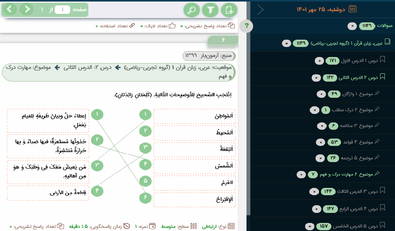Click the word box اَلمُواطِن
This screenshot has height=231, width=395.
coord(194,116)
